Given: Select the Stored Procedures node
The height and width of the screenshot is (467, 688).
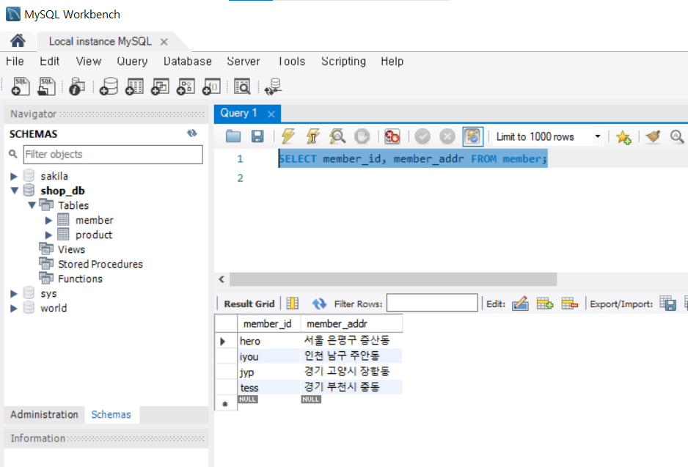Looking at the screenshot, I should 100,264.
